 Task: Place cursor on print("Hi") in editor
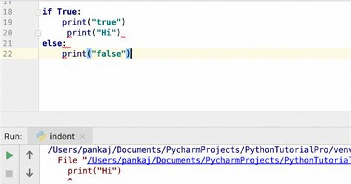click(x=94, y=33)
